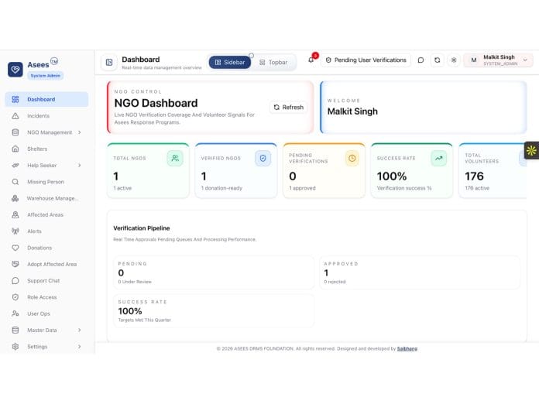This screenshot has height=404, width=539.
Task: Collapse the sidebar panel toggle icon
Action: click(x=109, y=62)
